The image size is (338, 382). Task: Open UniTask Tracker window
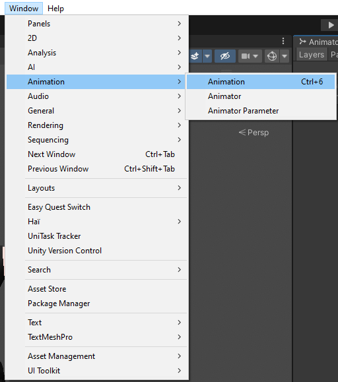[98, 236]
